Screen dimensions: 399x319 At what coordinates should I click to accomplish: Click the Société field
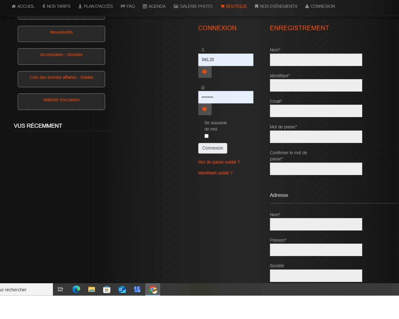[x=316, y=276]
